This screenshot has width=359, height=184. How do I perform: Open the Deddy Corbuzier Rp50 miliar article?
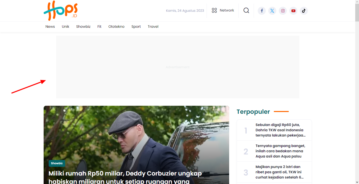tap(125, 173)
